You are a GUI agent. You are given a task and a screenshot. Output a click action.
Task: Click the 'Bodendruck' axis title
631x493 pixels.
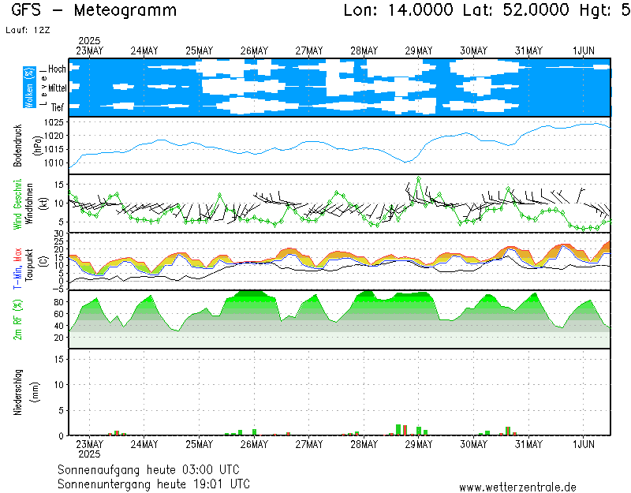pyautogui.click(x=17, y=145)
